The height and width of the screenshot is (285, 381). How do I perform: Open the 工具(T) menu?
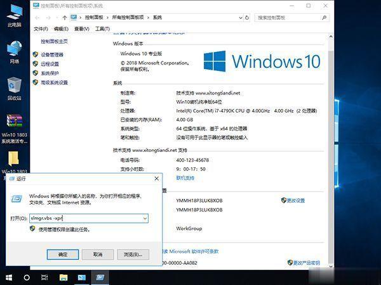click(102, 28)
